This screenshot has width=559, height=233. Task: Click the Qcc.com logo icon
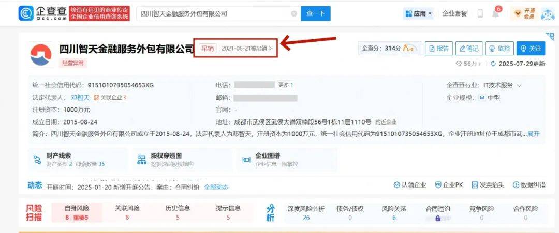pos(26,13)
